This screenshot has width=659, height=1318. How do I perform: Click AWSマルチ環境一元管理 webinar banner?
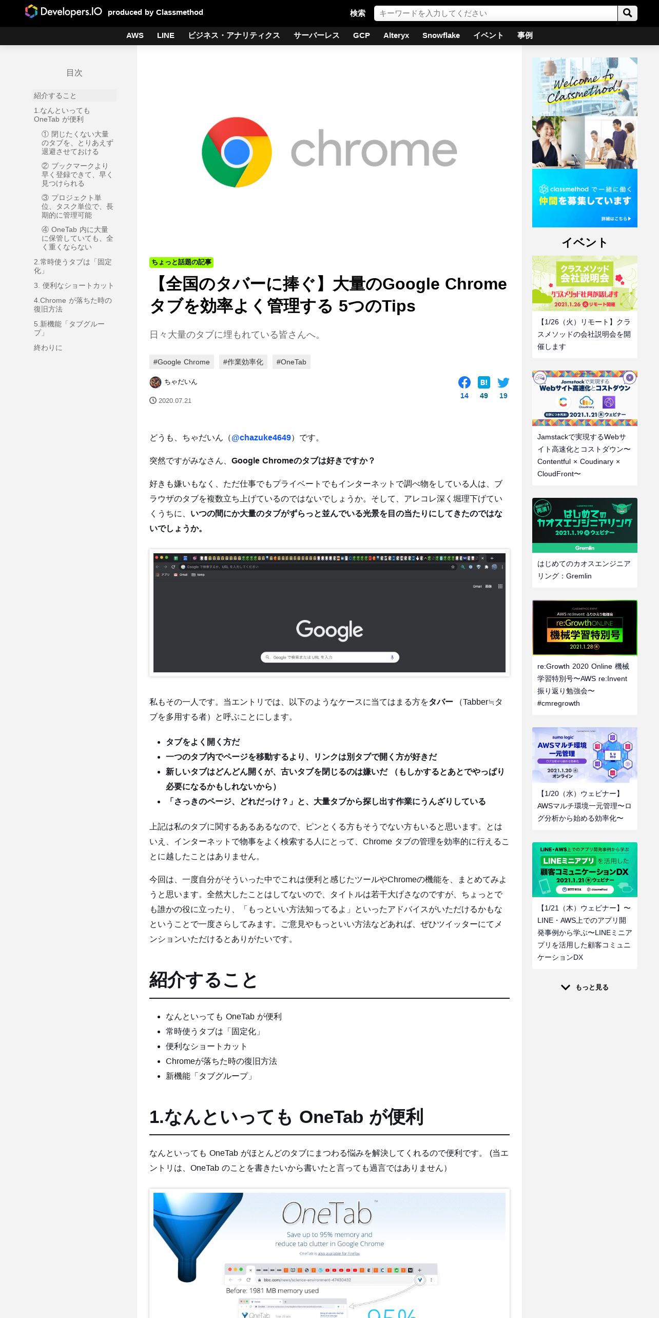(x=585, y=754)
